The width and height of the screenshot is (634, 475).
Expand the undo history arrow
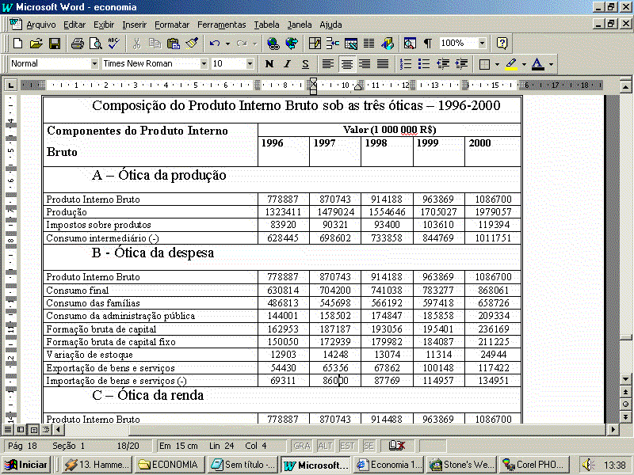(227, 44)
